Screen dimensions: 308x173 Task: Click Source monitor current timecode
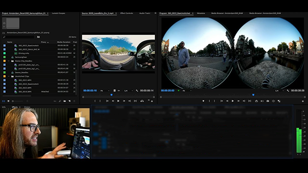click(x=90, y=90)
